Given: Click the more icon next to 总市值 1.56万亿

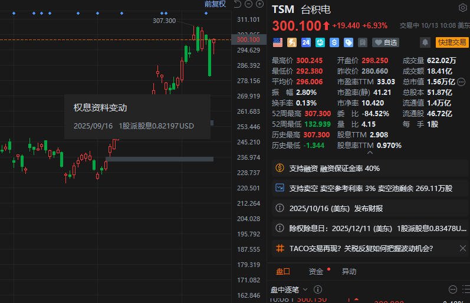Looking at the screenshot, I should coord(461,82).
